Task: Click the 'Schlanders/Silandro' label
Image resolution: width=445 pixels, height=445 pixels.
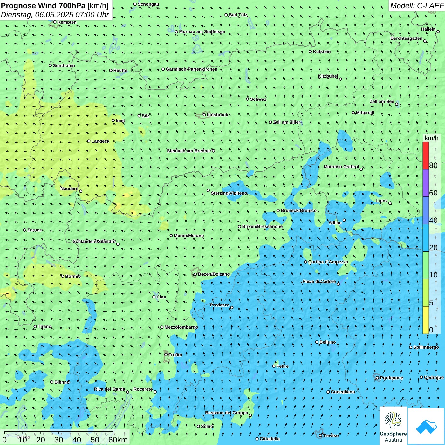Action: pyautogui.click(x=94, y=241)
